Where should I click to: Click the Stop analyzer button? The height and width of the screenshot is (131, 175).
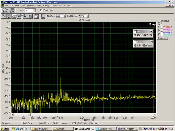coord(12,10)
